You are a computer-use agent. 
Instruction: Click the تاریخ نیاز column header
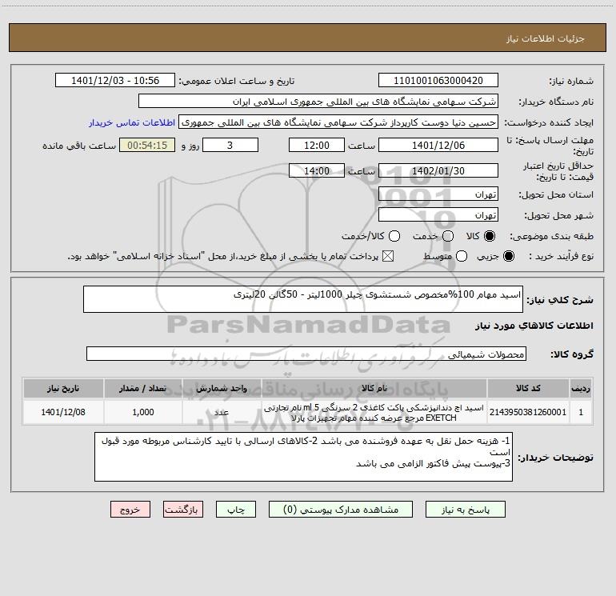point(63,388)
